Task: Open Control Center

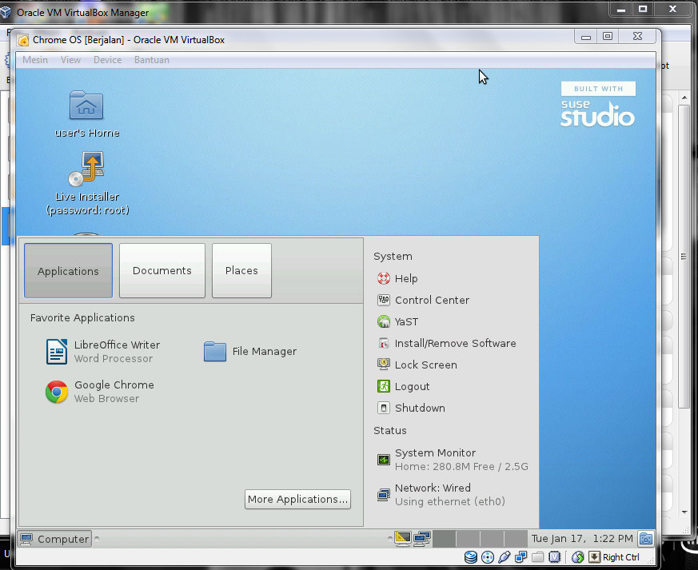Action: click(x=423, y=301)
